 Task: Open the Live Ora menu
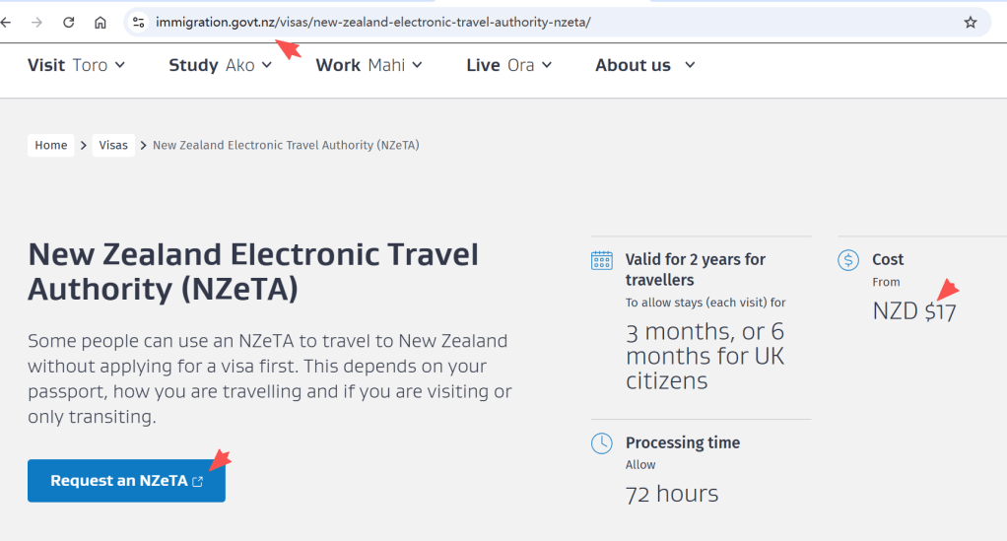click(x=508, y=65)
